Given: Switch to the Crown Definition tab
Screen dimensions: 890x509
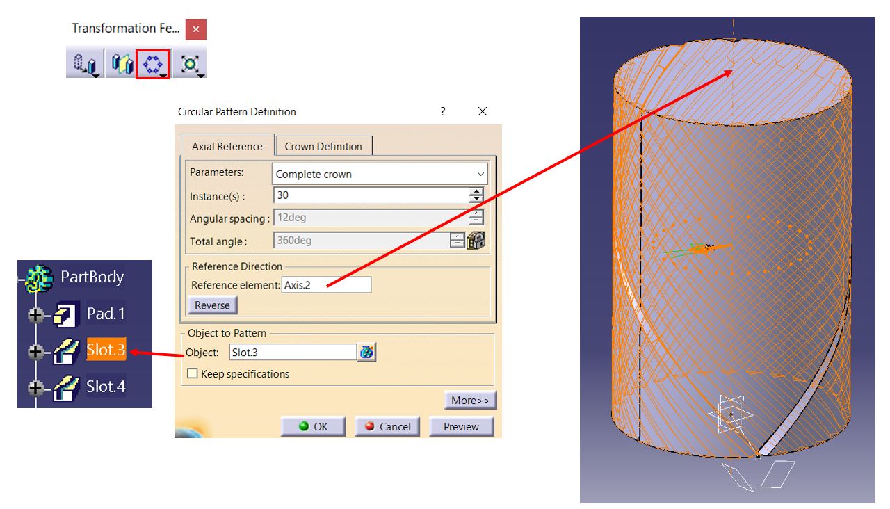Looking at the screenshot, I should (x=323, y=146).
